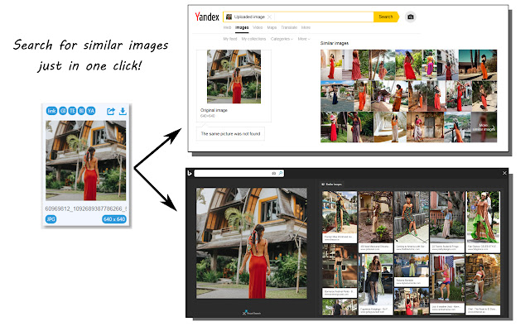Open Bing result of woman in bikini by logs
Viewport: 530px width, 331px height.
[483, 285]
